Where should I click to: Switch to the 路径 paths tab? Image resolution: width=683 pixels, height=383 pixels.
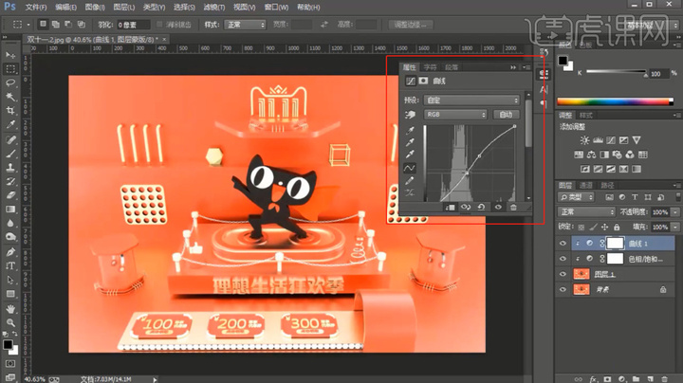click(x=607, y=185)
